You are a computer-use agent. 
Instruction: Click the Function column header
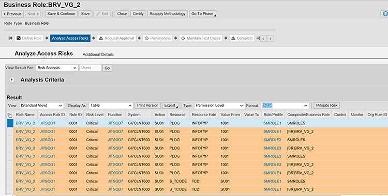(115, 115)
